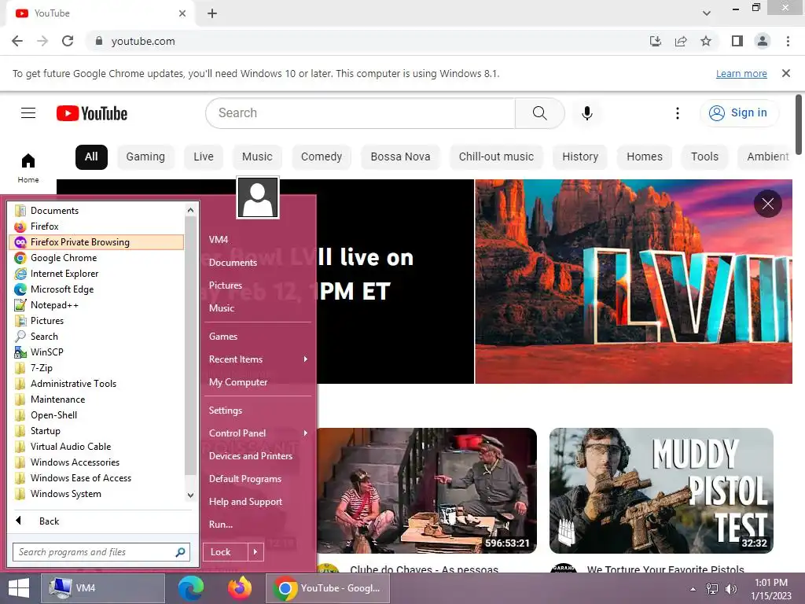Reload the YouTube page
805x604 pixels.
coord(68,41)
